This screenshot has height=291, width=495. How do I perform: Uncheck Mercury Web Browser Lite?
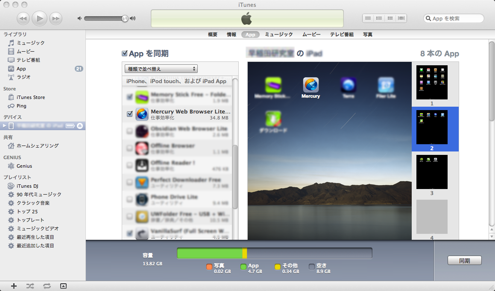click(x=129, y=114)
